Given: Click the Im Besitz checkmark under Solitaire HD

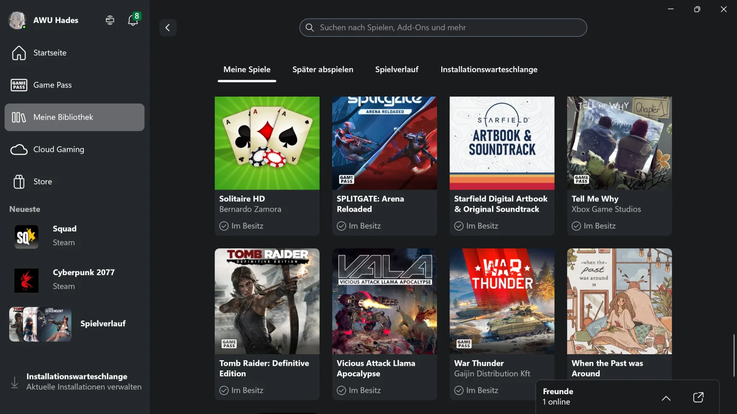Looking at the screenshot, I should [224, 226].
